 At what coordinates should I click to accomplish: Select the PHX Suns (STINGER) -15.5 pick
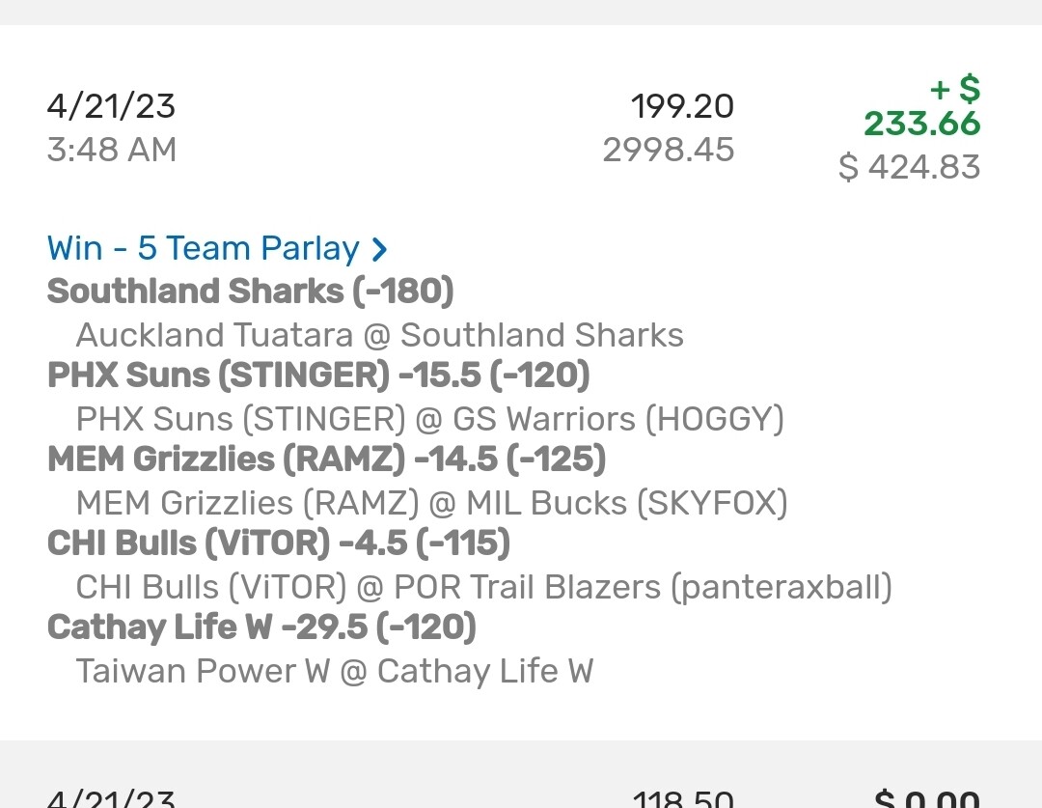[317, 375]
